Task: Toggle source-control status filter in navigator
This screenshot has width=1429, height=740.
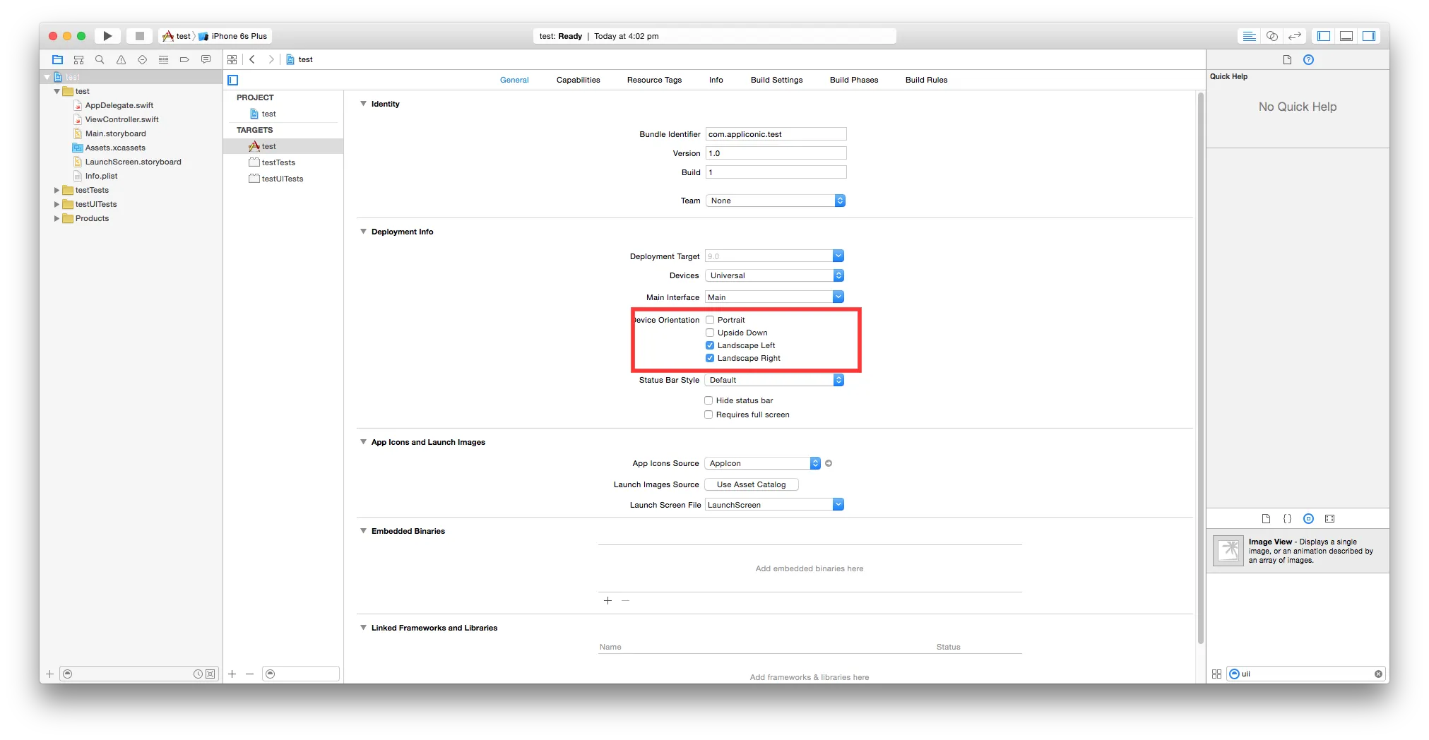Action: pos(210,674)
